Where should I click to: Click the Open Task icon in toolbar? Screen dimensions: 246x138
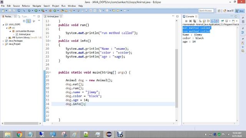66,11
